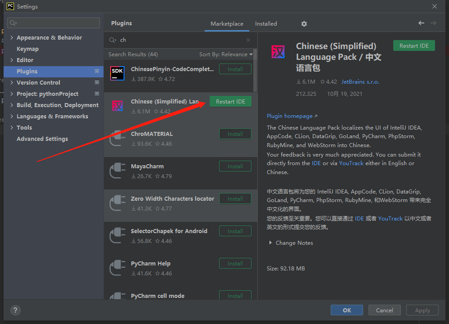Screen dimensions: 449x324
Task: Expand the Version Control node
Action: click(x=12, y=82)
